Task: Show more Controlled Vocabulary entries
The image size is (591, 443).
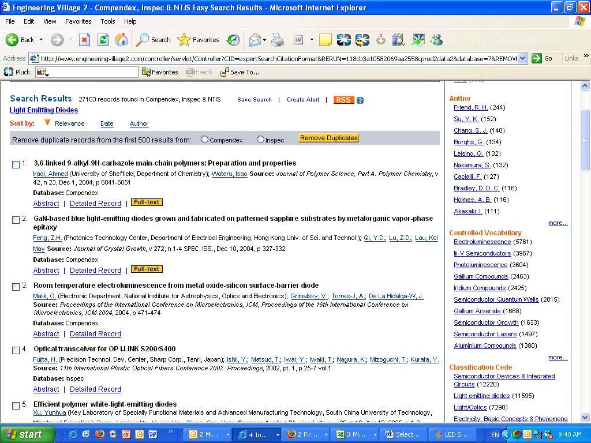Action: pyautogui.click(x=558, y=358)
